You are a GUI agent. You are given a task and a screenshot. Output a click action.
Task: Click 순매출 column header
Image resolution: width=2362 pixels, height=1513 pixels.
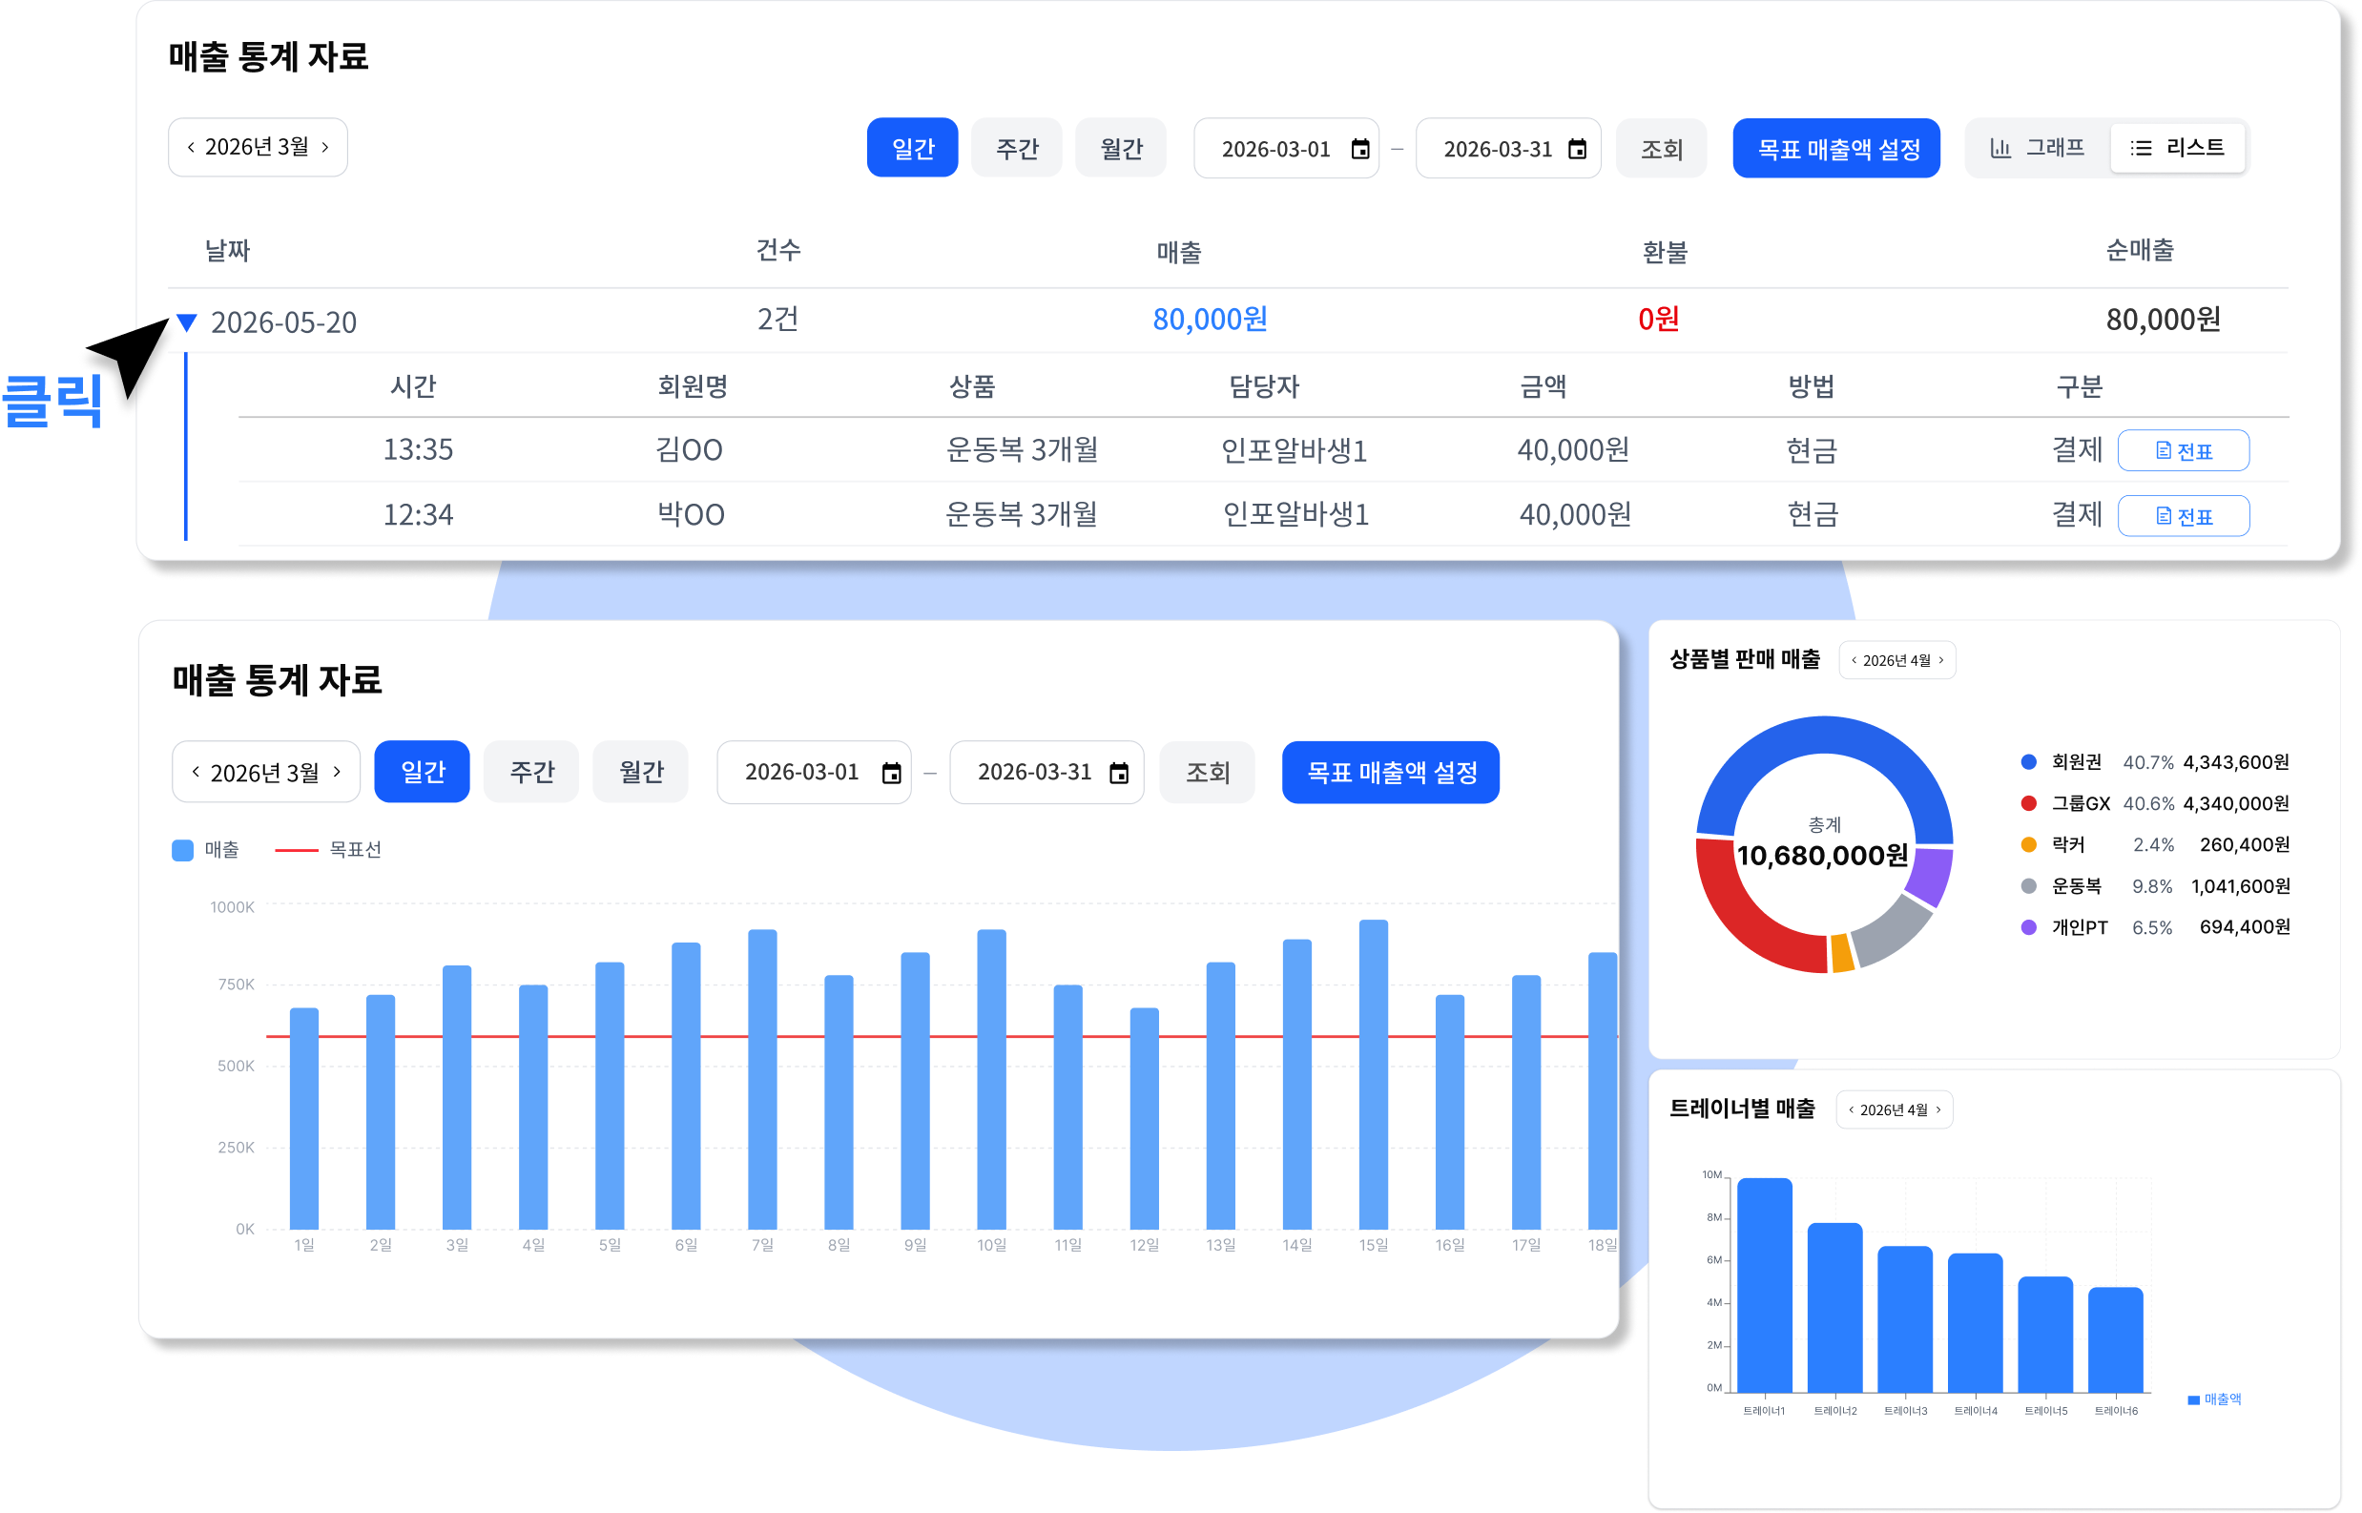coord(2139,251)
